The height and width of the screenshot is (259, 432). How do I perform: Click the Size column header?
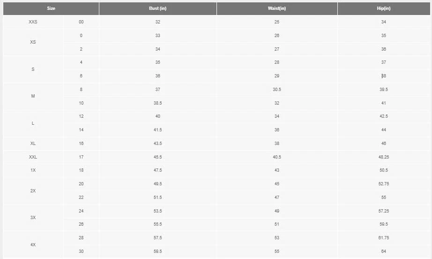tap(51, 9)
